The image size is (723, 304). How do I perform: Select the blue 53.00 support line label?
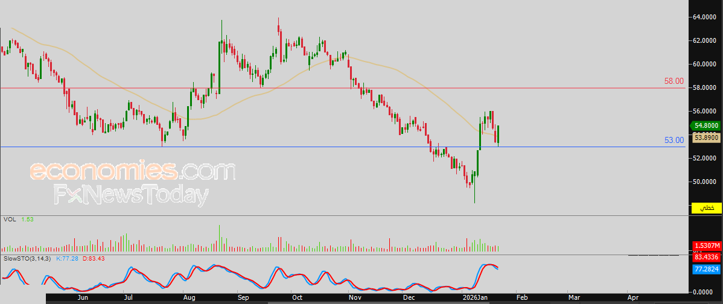tap(674, 140)
